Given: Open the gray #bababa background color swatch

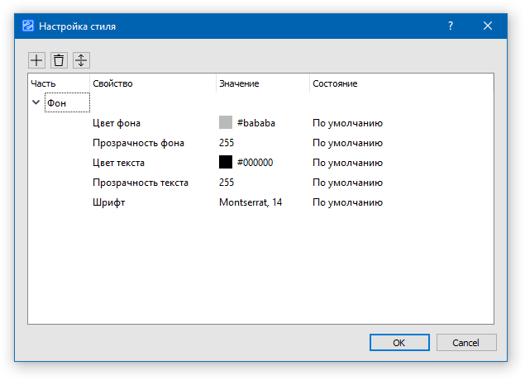Looking at the screenshot, I should pos(226,123).
